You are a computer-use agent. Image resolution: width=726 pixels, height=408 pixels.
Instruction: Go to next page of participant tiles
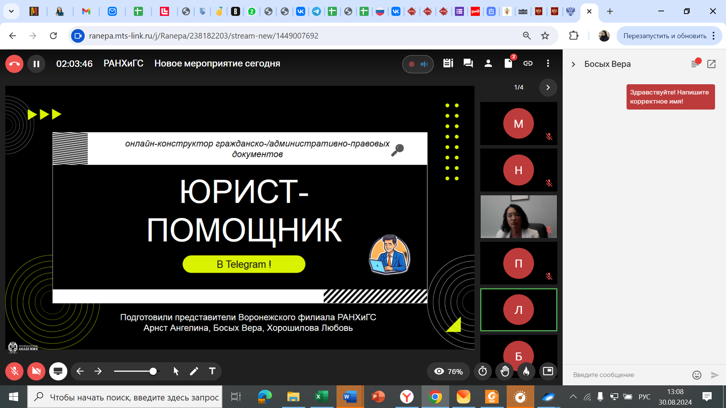[x=548, y=88]
